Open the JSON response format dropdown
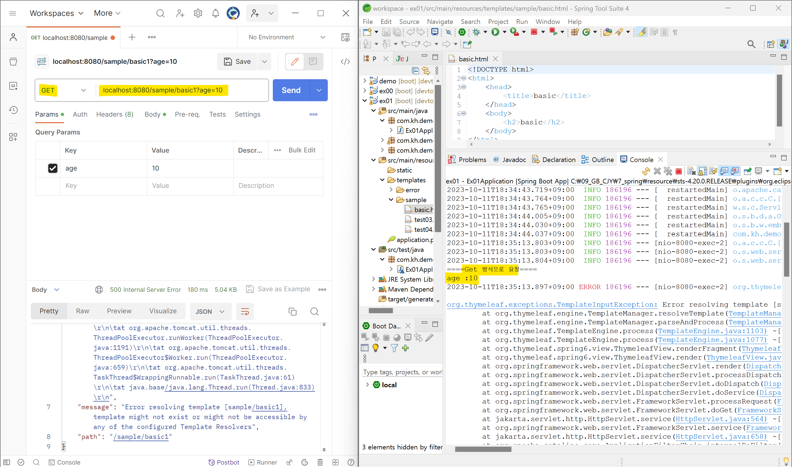The width and height of the screenshot is (792, 467). coord(210,312)
